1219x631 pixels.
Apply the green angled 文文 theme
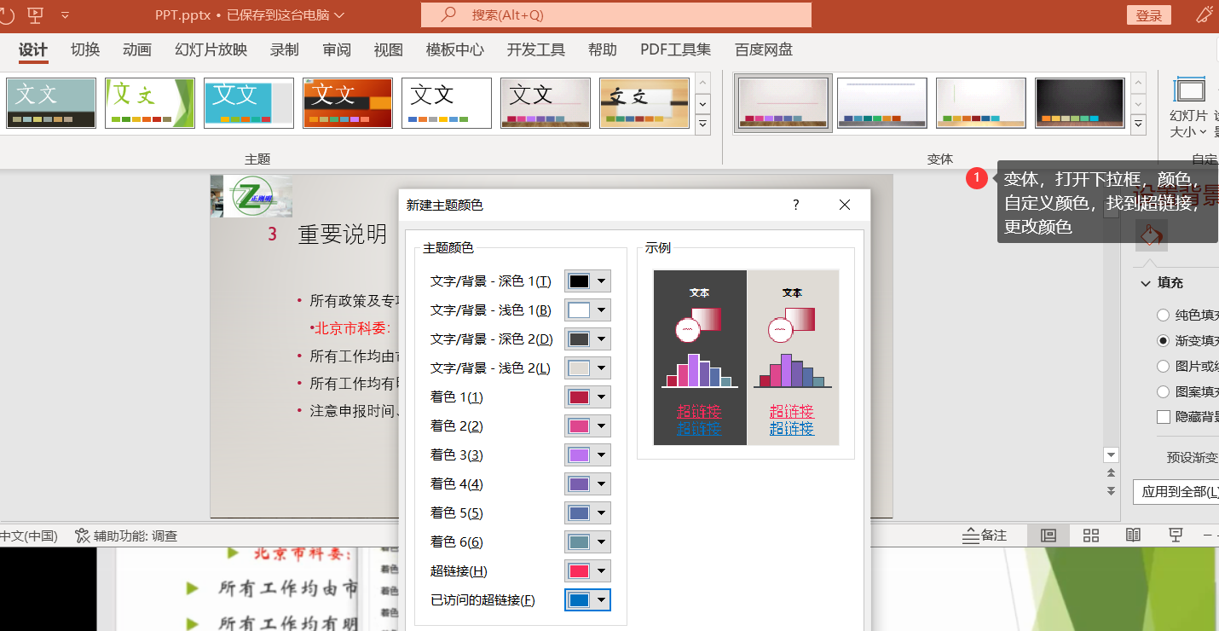150,103
